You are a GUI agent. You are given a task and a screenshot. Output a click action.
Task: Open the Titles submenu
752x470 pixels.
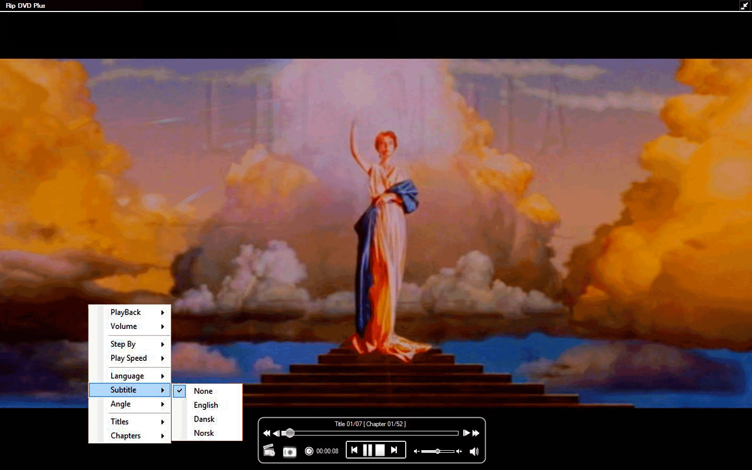(x=130, y=422)
